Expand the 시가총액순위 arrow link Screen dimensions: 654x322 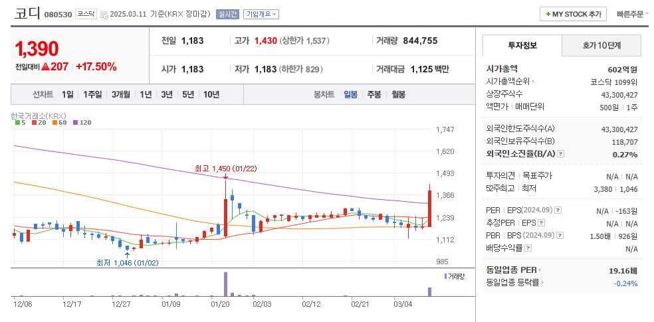[534, 82]
